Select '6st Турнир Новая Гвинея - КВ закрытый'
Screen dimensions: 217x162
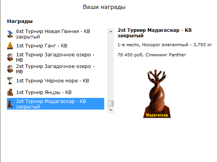point(56,34)
